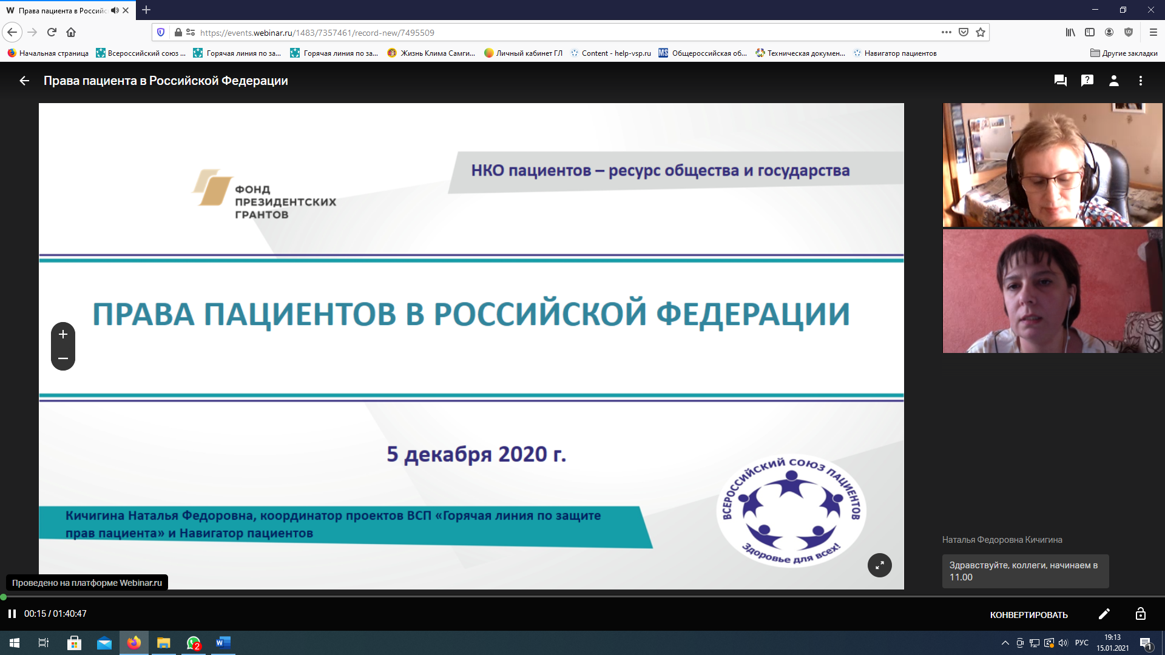Bookmark this page with star icon
This screenshot has width=1165, height=655.
[981, 32]
